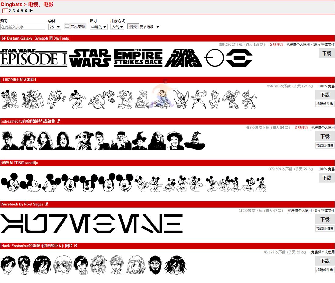
Task: Download the 米奇 M TFB font
Action: point(327,178)
